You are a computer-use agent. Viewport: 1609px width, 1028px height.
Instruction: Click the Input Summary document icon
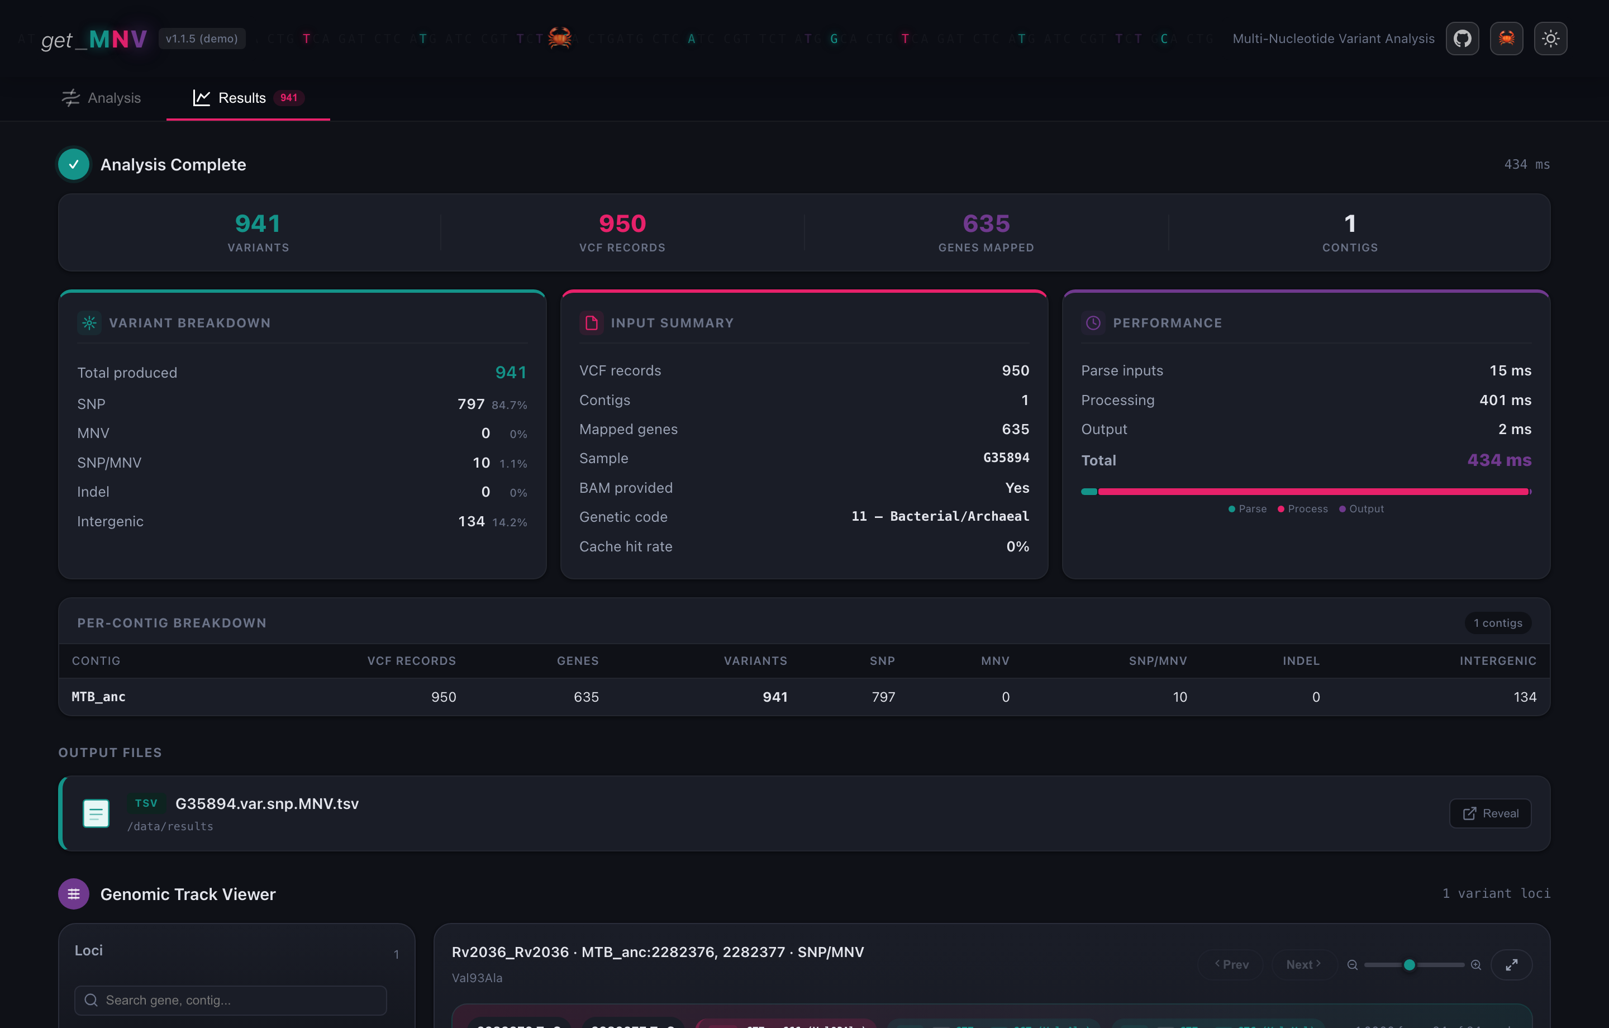591,323
